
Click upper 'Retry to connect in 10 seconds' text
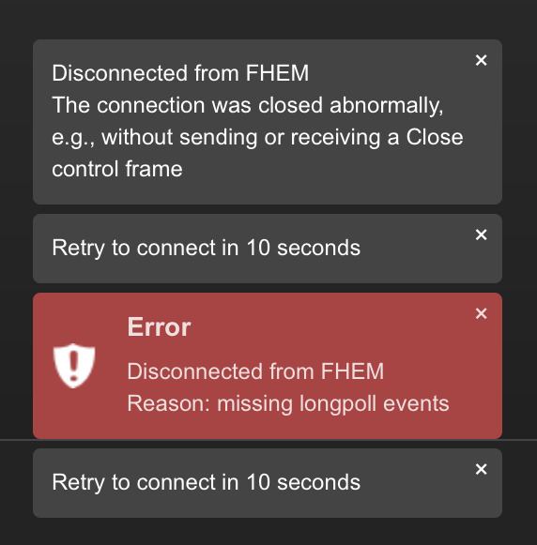click(207, 248)
